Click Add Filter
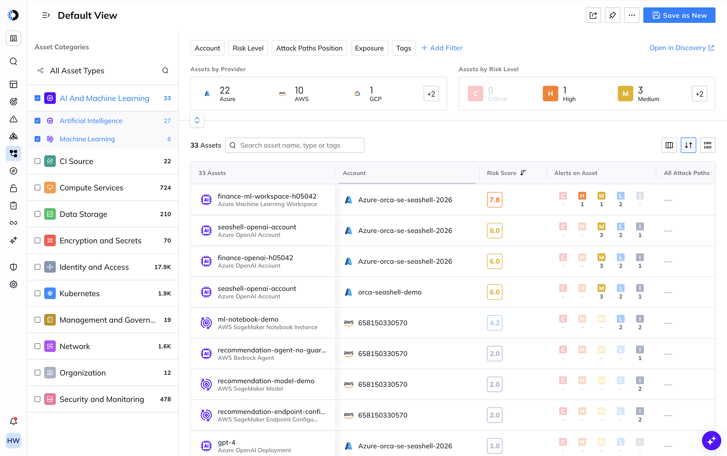Image resolution: width=727 pixels, height=456 pixels. tap(442, 48)
